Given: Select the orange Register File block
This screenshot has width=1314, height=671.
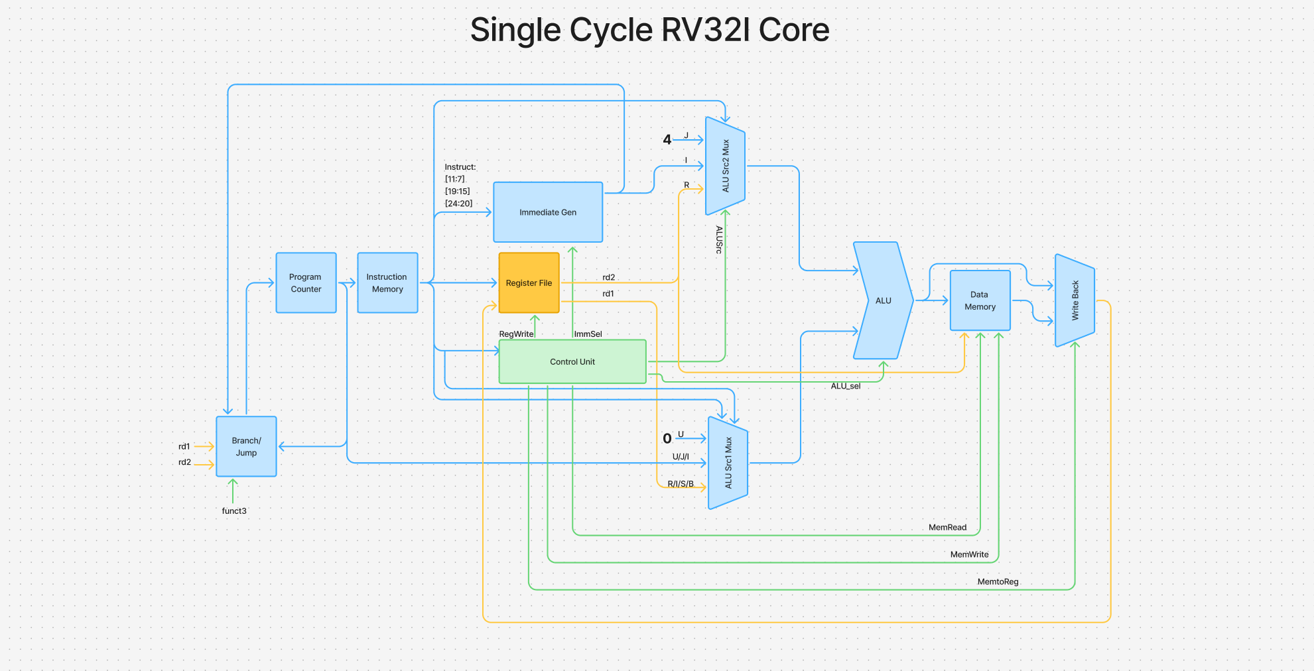Looking at the screenshot, I should (x=529, y=282).
